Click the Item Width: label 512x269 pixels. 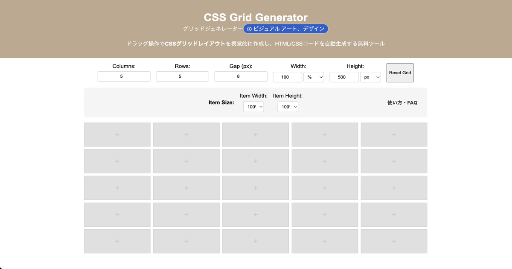[x=253, y=96]
